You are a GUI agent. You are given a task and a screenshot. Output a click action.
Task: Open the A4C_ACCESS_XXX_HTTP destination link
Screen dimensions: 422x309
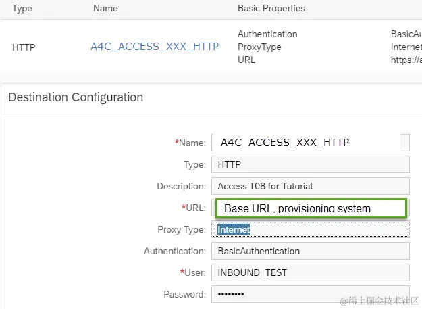coord(155,47)
